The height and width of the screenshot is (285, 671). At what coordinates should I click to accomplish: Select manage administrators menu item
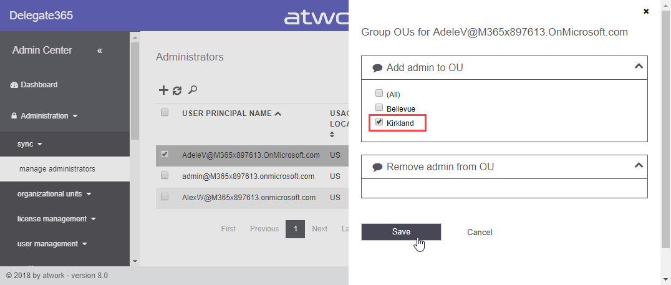(57, 169)
